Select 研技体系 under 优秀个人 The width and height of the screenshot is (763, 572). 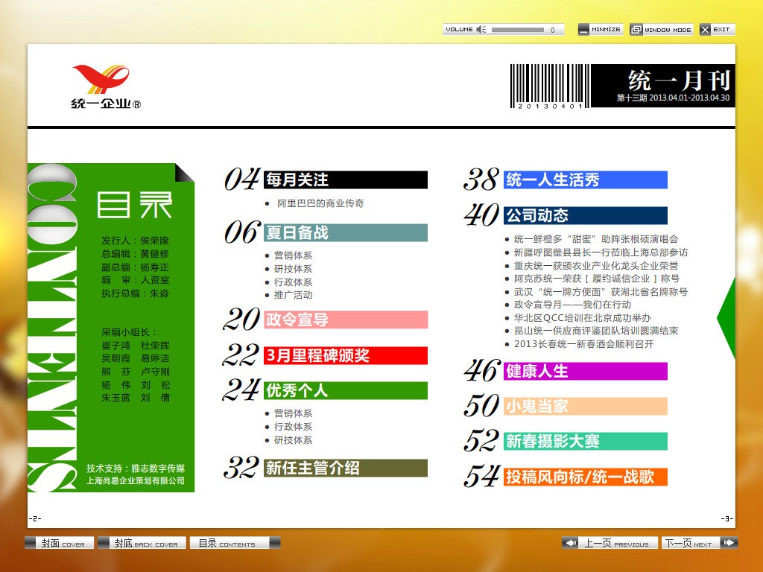pos(293,439)
